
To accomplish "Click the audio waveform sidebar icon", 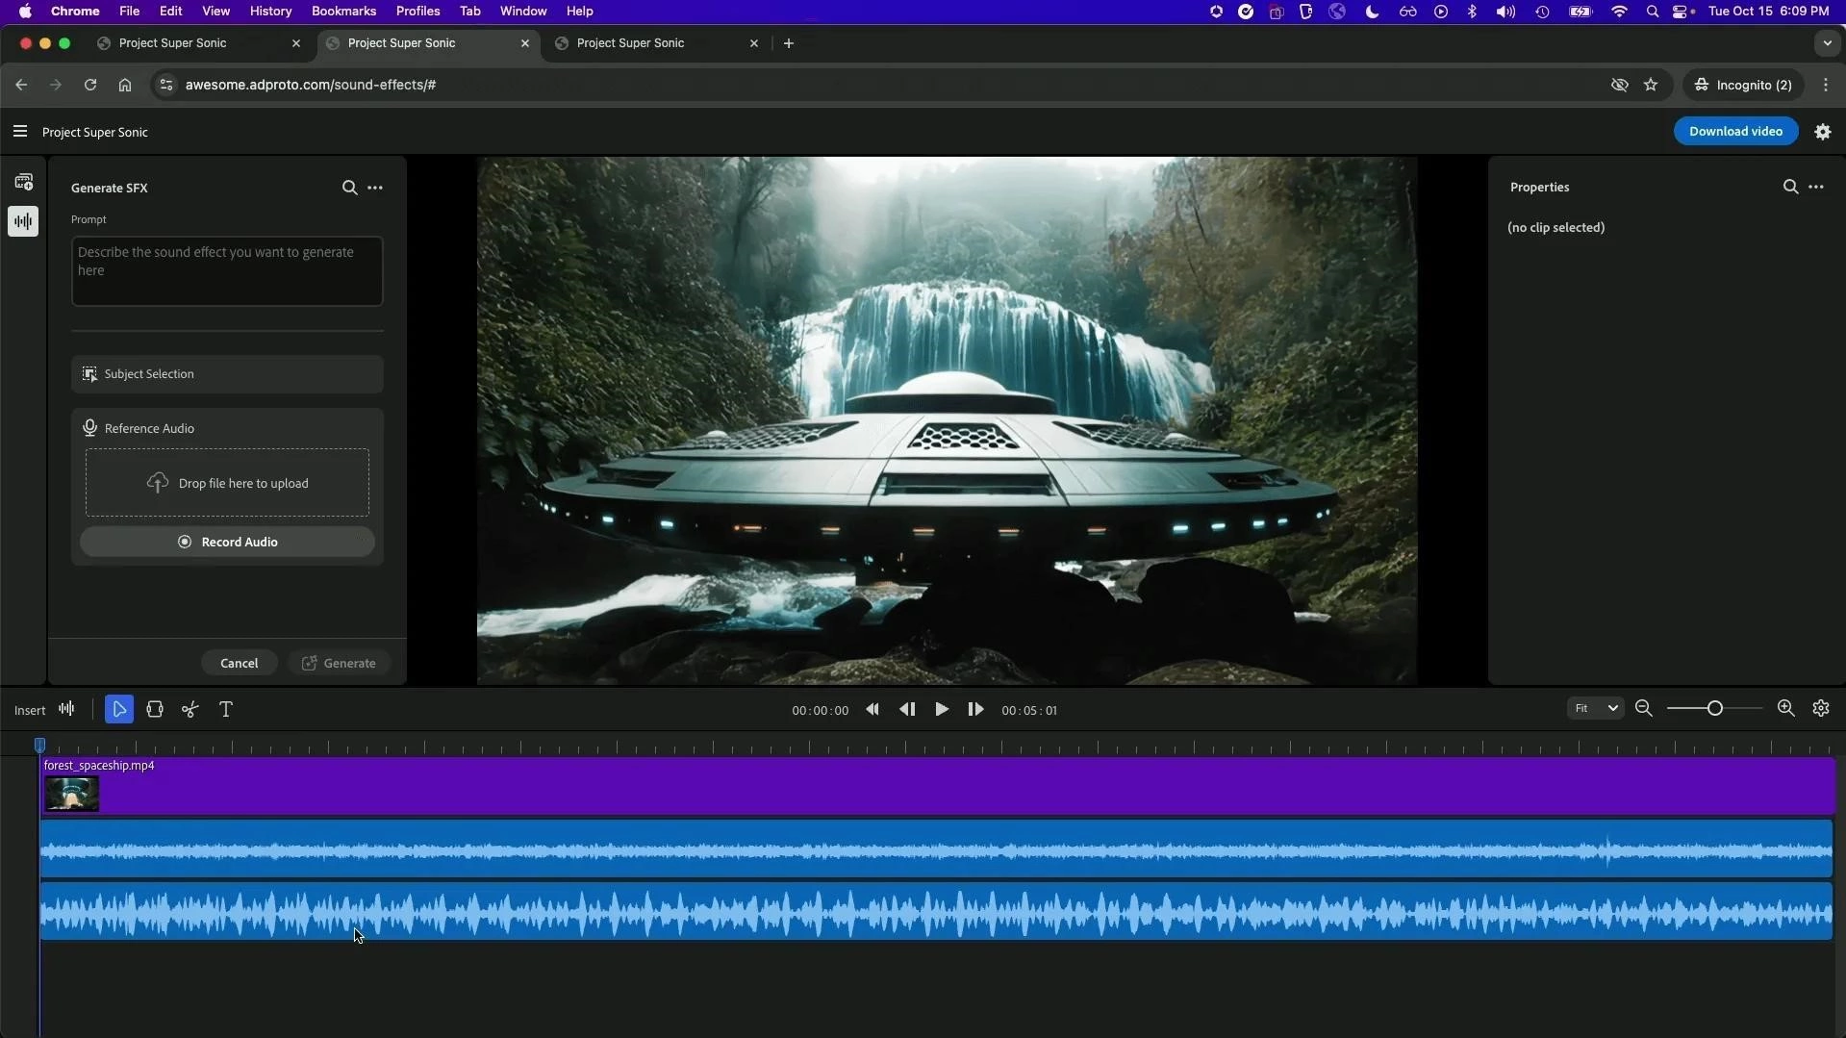I will tap(23, 221).
